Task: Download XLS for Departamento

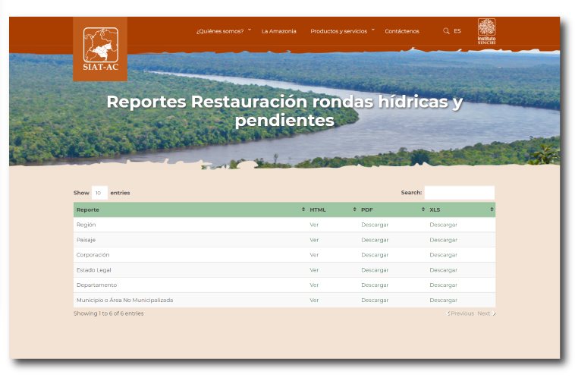Action: (x=443, y=285)
